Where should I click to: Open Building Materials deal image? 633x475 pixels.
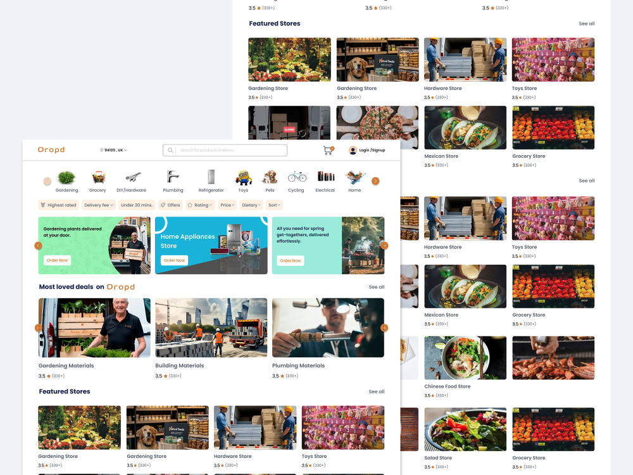pos(211,328)
